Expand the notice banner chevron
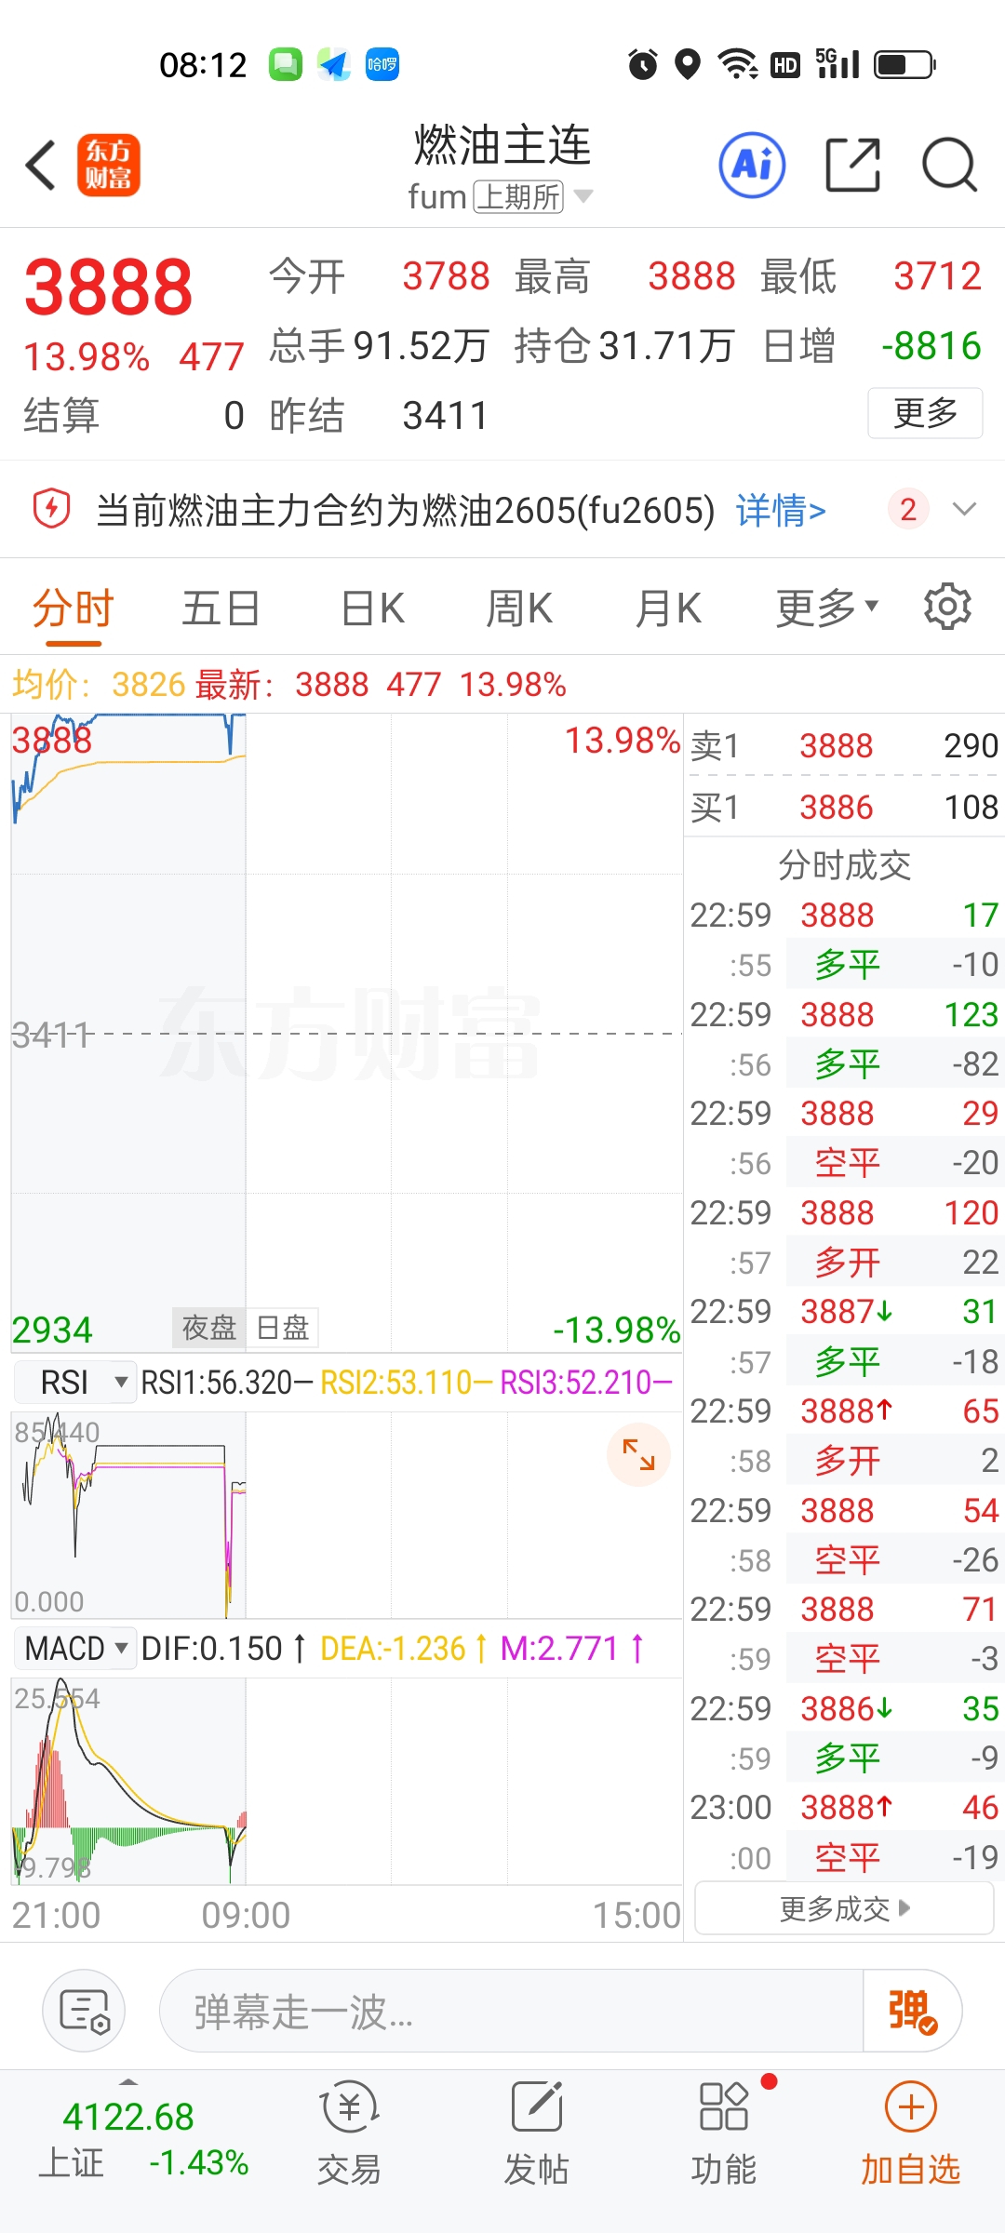The image size is (1005, 2233). 965,509
